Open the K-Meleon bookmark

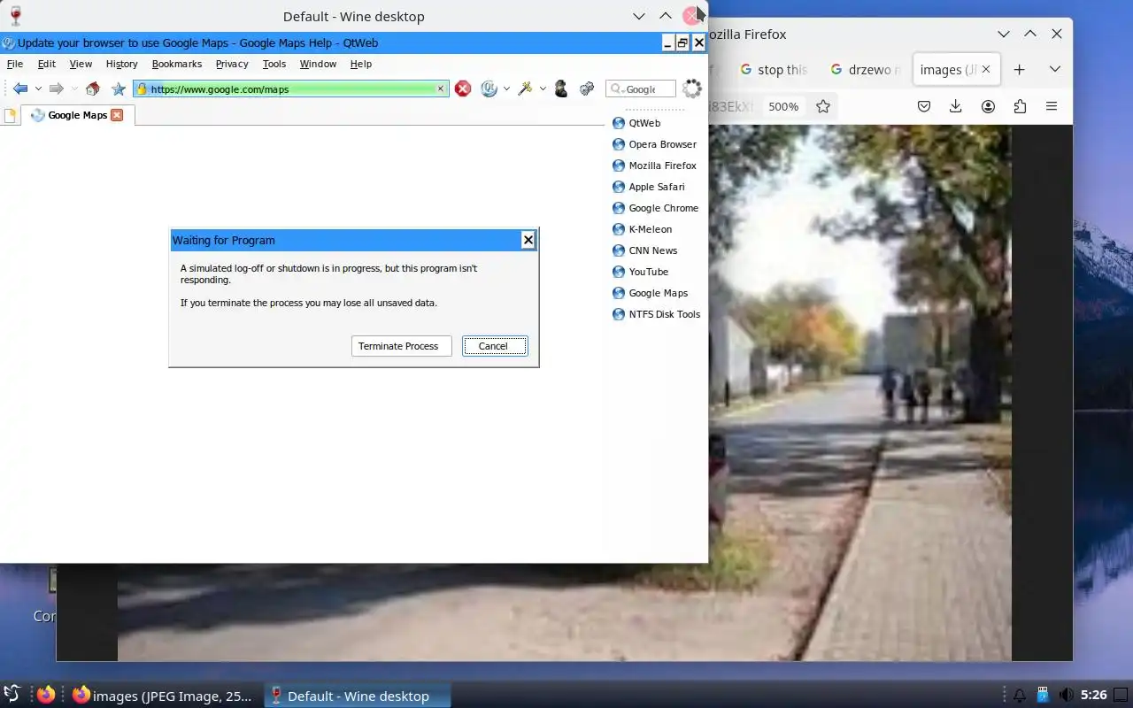click(x=643, y=229)
